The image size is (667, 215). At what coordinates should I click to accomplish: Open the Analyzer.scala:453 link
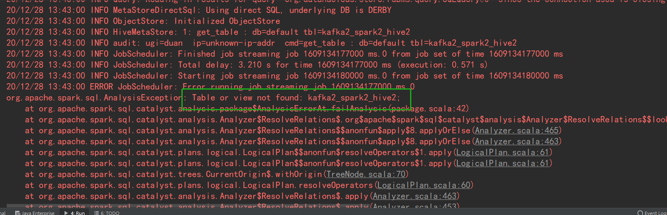click(415, 206)
